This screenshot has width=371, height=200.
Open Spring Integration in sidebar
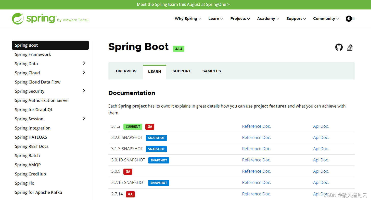coord(33,128)
